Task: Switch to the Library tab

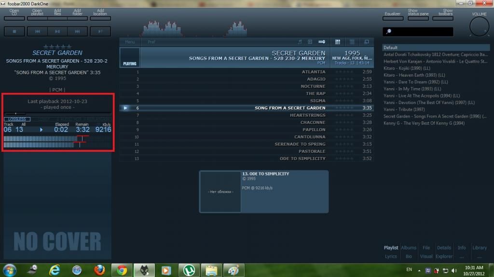Action: [x=480, y=248]
